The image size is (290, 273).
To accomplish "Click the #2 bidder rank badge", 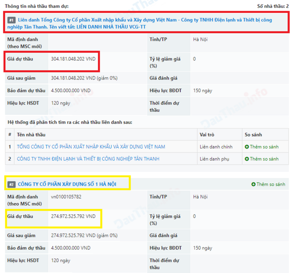I will pos(11,184).
